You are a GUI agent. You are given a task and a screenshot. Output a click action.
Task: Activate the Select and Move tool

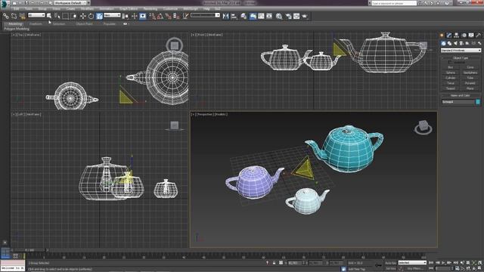tap(82, 16)
